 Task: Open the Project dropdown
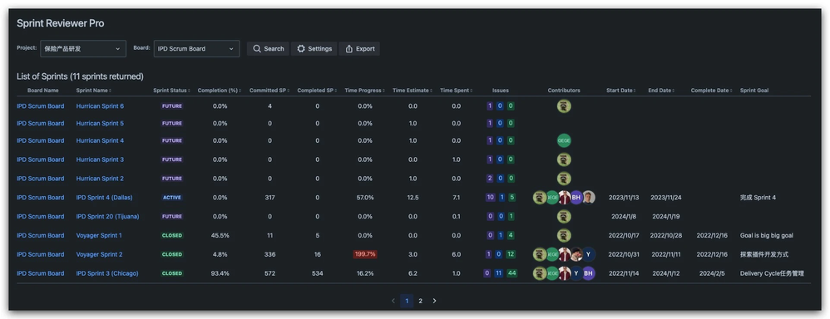pos(83,49)
